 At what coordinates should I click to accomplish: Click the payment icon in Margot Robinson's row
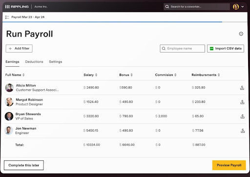tap(242, 102)
